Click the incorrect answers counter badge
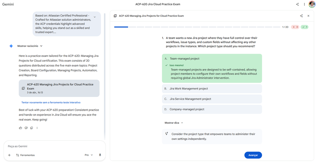Image resolution: width=316 pixels, height=162 pixels. click(295, 27)
